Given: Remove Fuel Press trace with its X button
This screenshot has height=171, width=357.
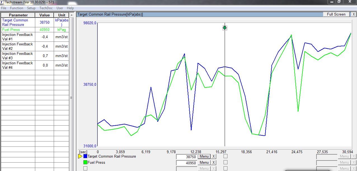Looking at the screenshot, I should click(x=213, y=163).
